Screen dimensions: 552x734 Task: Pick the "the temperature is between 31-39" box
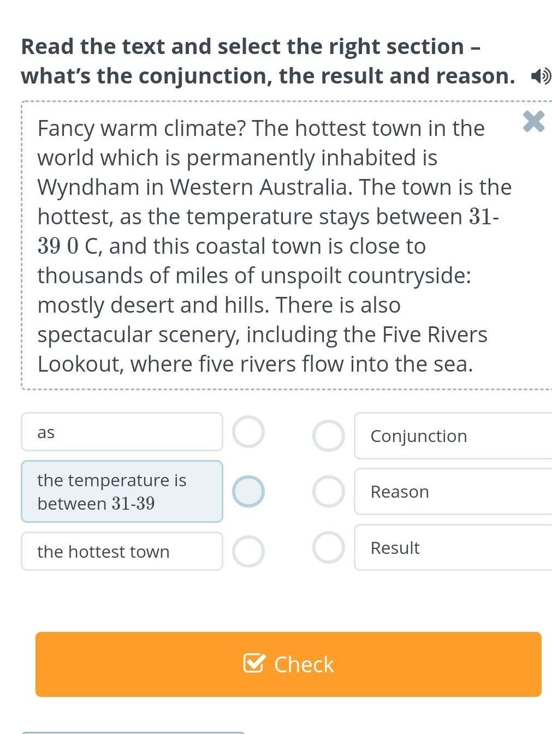tap(122, 491)
